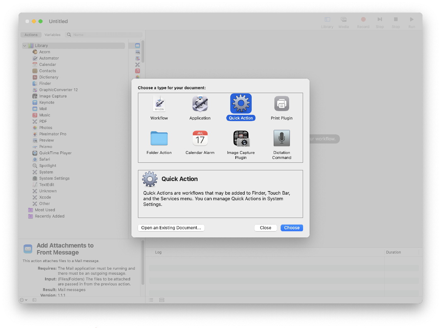This screenshot has width=441, height=328.
Task: Select the QuickTime Player library category
Action: pyautogui.click(x=55, y=153)
